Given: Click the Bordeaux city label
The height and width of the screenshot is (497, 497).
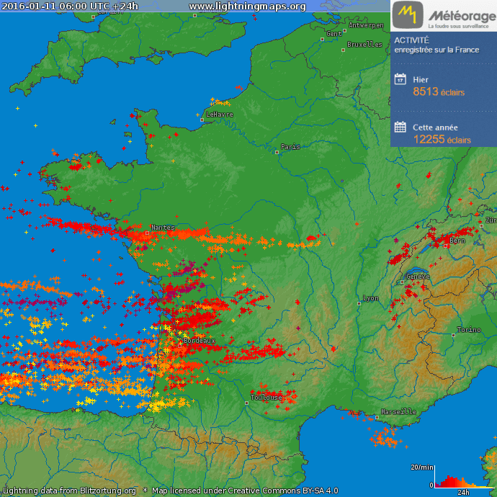Looking at the screenshot, I should [x=200, y=340].
